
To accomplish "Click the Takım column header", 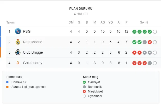I will click(10, 22).
